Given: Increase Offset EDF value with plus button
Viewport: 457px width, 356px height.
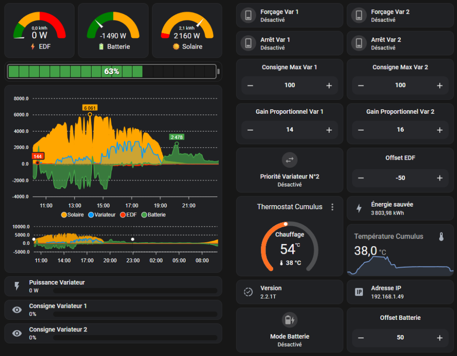Looking at the screenshot, I should coord(440,178).
